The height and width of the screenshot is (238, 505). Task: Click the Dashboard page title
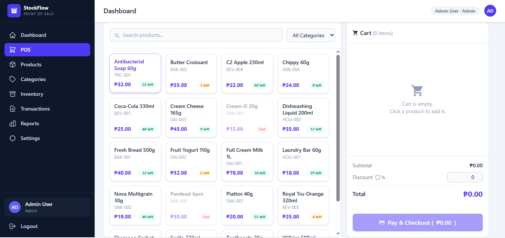pos(120,11)
